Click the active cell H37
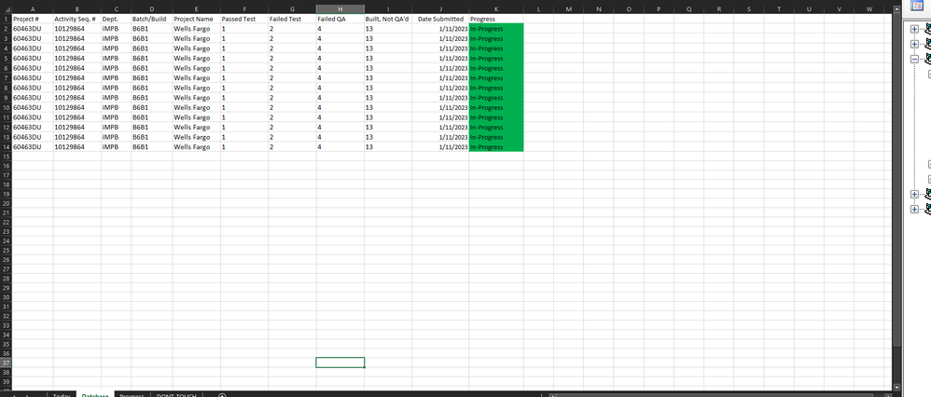 pyautogui.click(x=340, y=363)
